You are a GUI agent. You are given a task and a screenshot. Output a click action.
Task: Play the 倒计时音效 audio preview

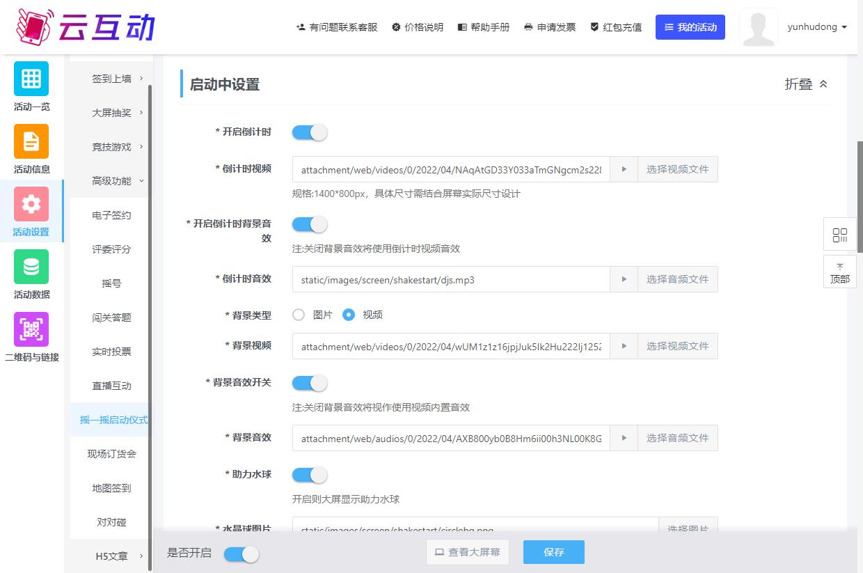click(624, 279)
